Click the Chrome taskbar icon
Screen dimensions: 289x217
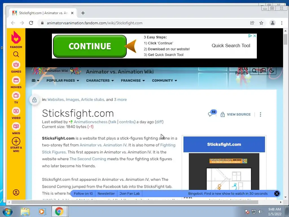tap(59, 211)
